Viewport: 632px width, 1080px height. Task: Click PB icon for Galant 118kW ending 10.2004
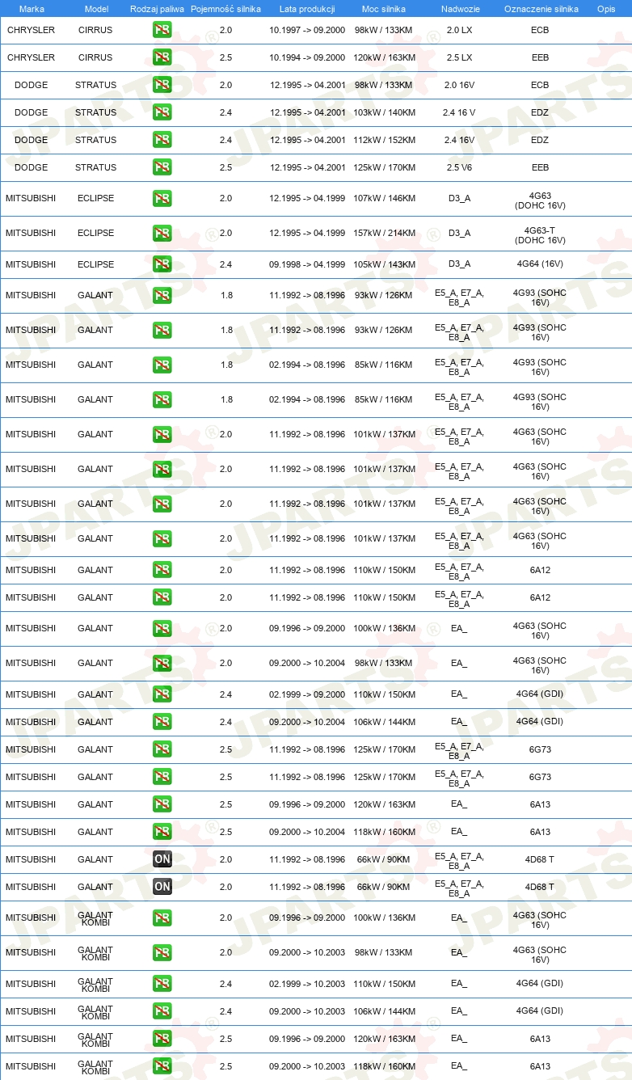[162, 832]
